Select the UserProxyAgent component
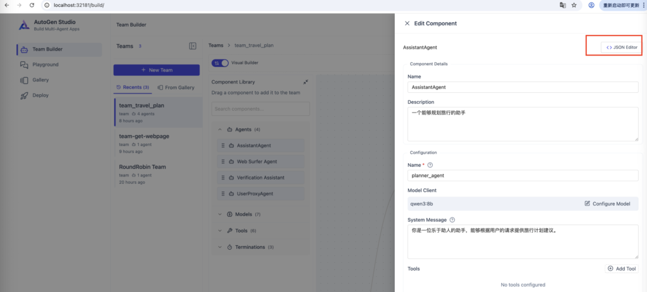Viewport: 647px width, 292px height. click(x=260, y=193)
